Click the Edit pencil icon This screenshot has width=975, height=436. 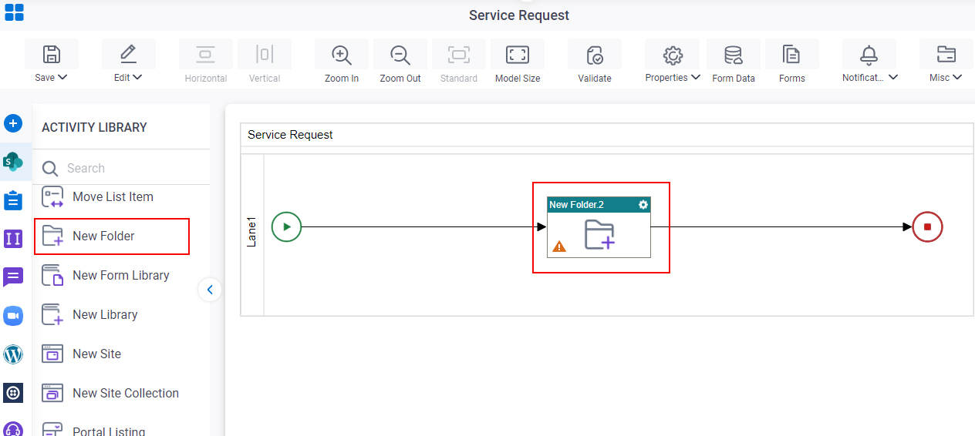coord(128,54)
